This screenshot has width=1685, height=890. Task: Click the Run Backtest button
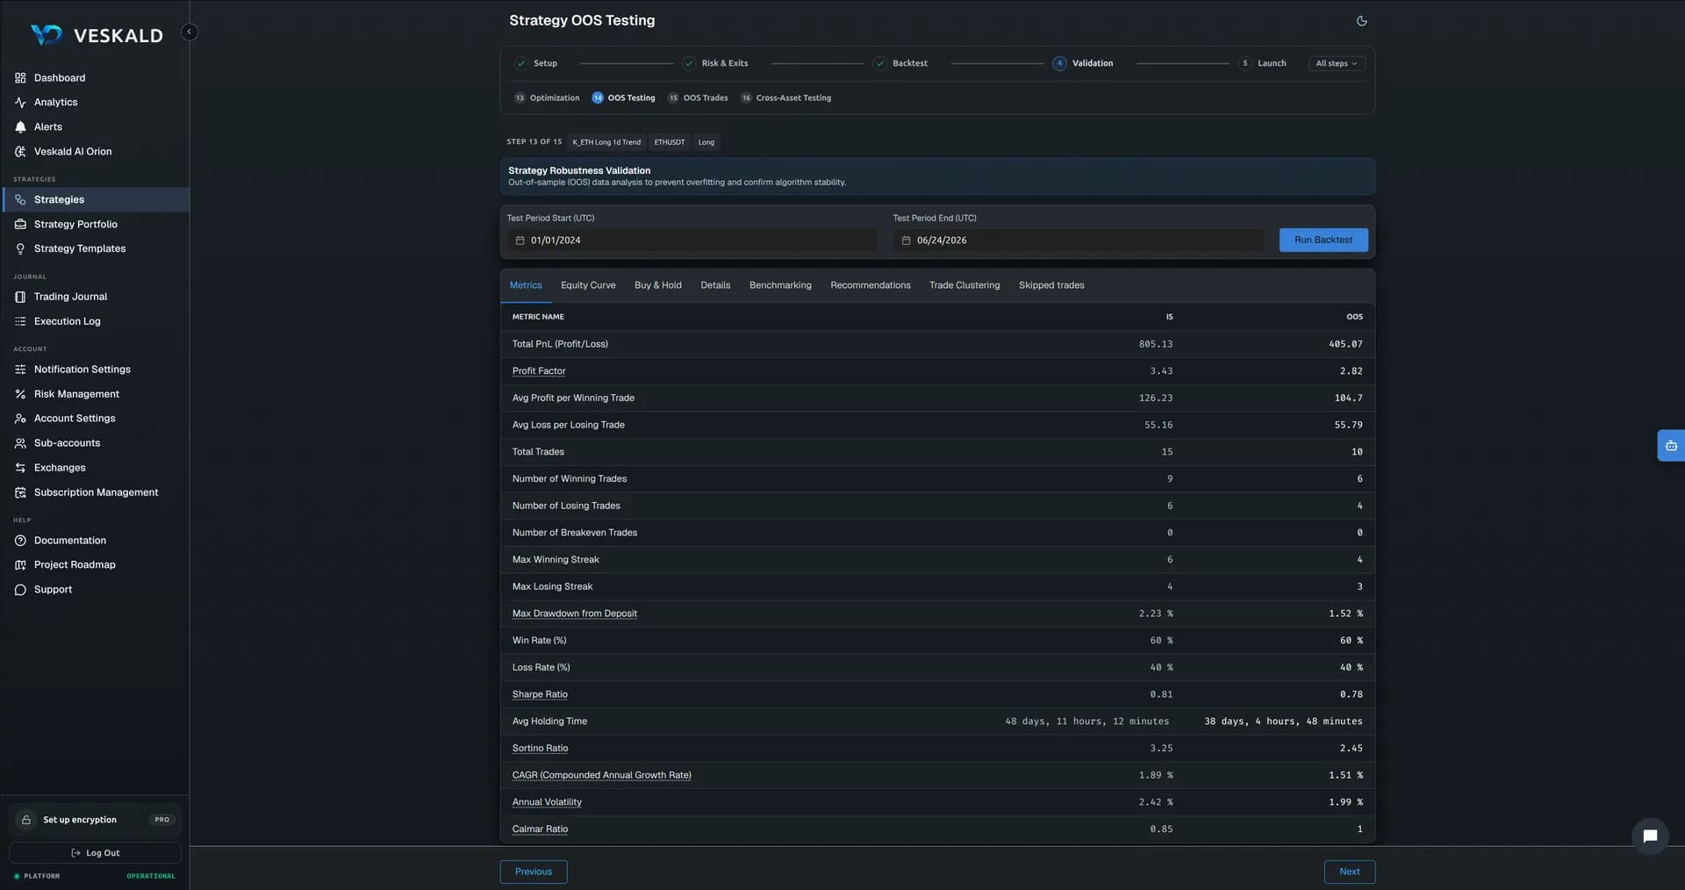1323,240
